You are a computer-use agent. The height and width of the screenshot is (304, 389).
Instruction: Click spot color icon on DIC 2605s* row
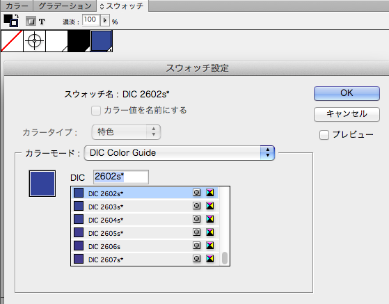pos(197,232)
